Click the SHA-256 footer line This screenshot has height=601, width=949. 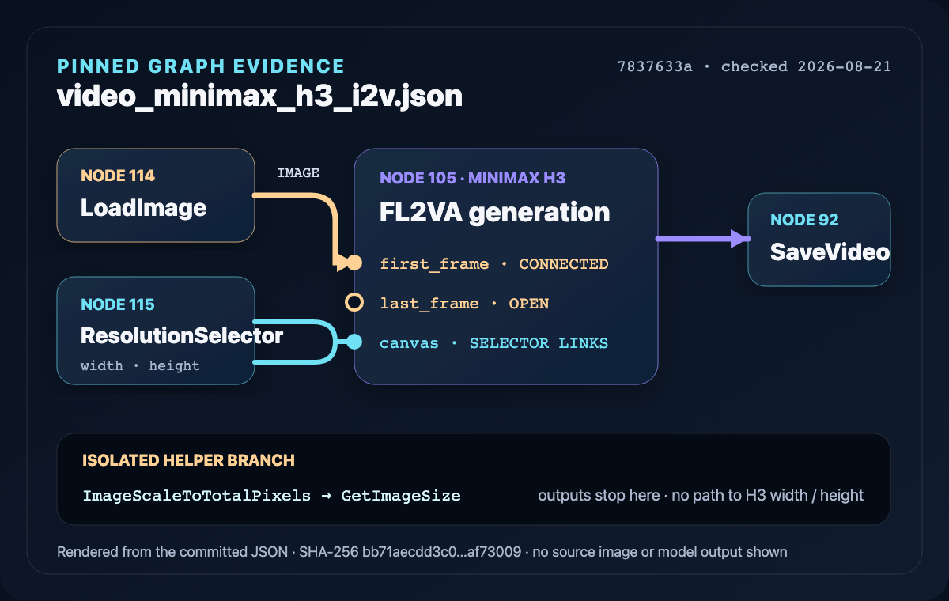(422, 552)
